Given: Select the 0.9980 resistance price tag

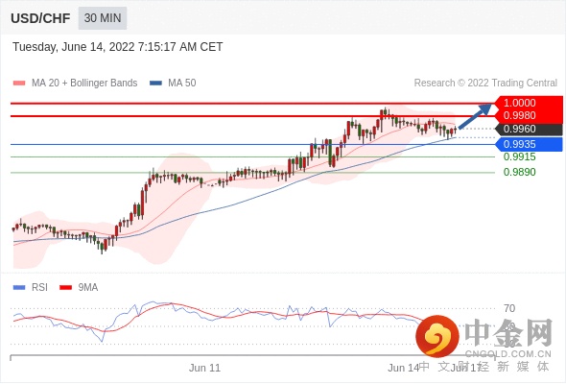Looking at the screenshot, I should 529,115.
